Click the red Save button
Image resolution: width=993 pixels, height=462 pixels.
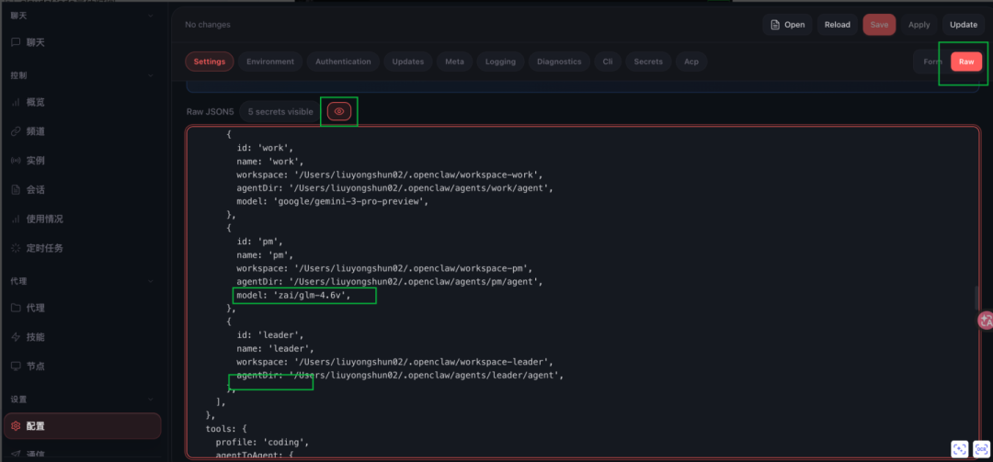point(879,25)
